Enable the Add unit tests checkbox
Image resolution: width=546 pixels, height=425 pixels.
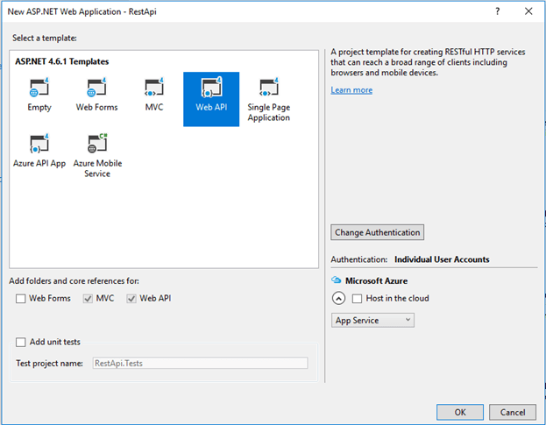pyautogui.click(x=21, y=343)
